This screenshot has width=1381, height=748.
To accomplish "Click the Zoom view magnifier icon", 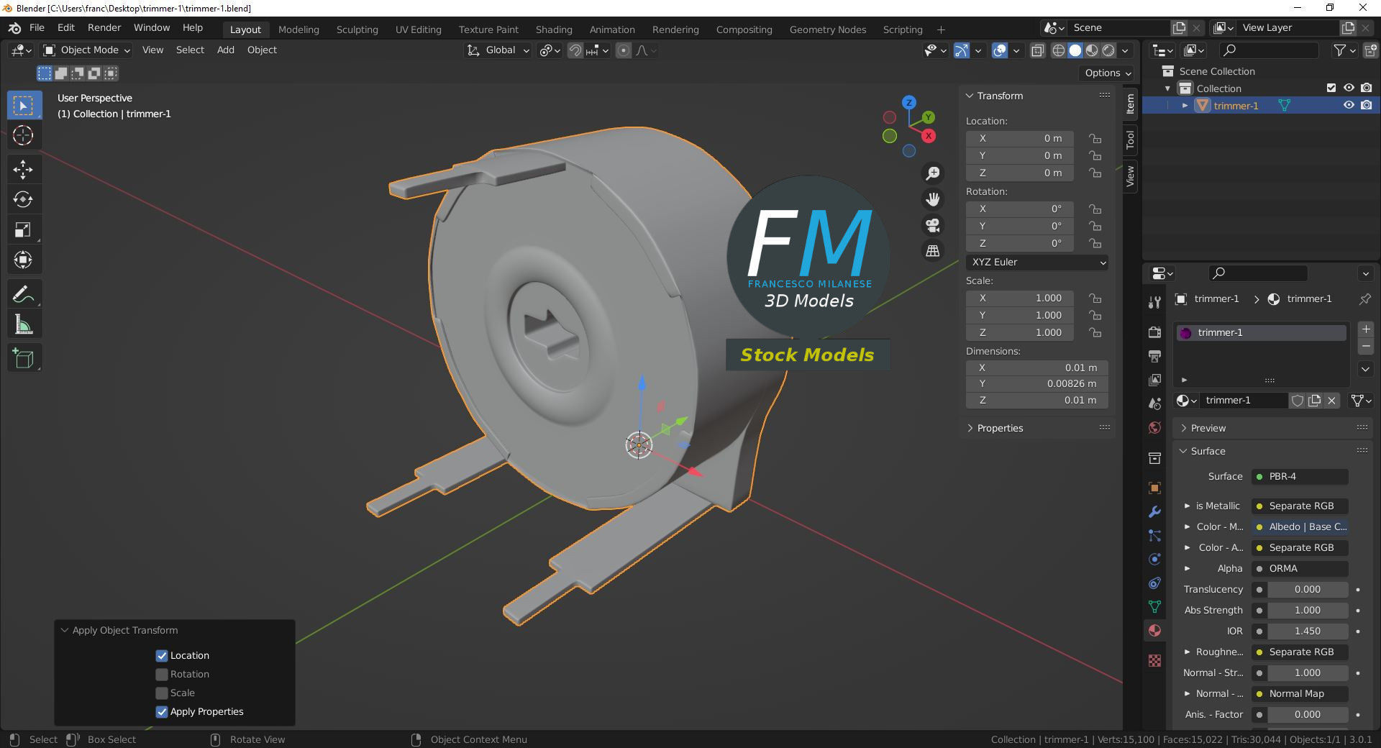I will tap(933, 173).
